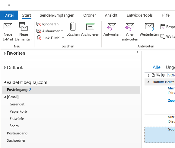The height and width of the screenshot is (148, 175).
Task: Open the Ordner ribbon tab
Action: pos(90,15)
